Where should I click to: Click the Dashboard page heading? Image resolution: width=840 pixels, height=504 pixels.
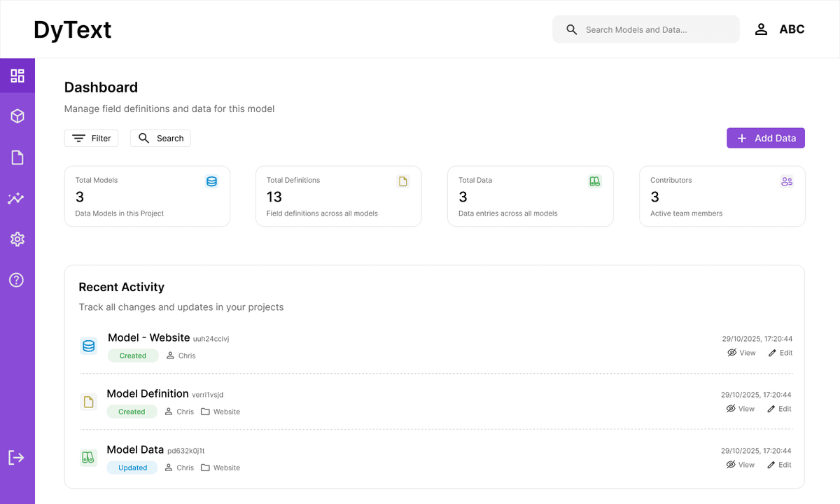coord(101,87)
